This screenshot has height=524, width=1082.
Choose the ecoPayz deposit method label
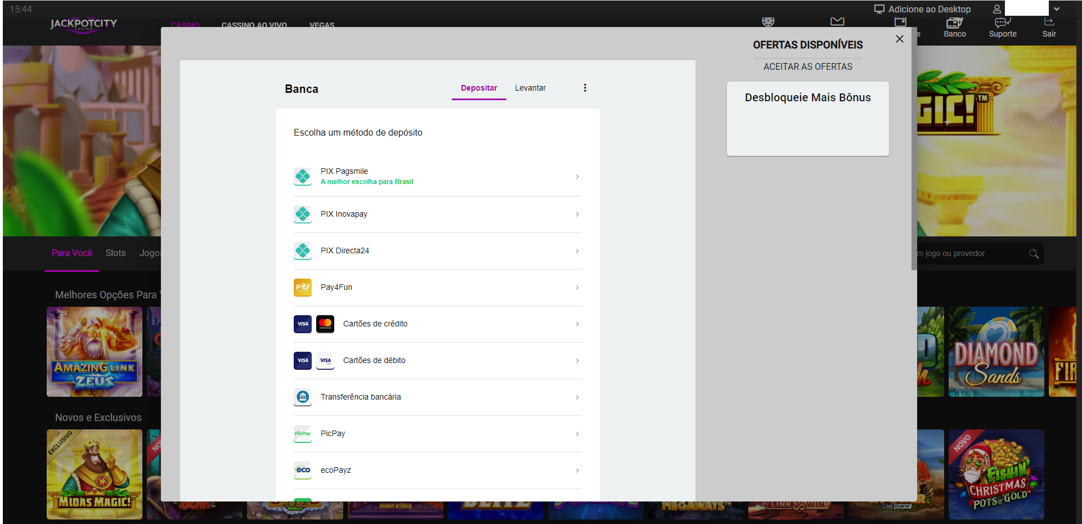tap(336, 471)
